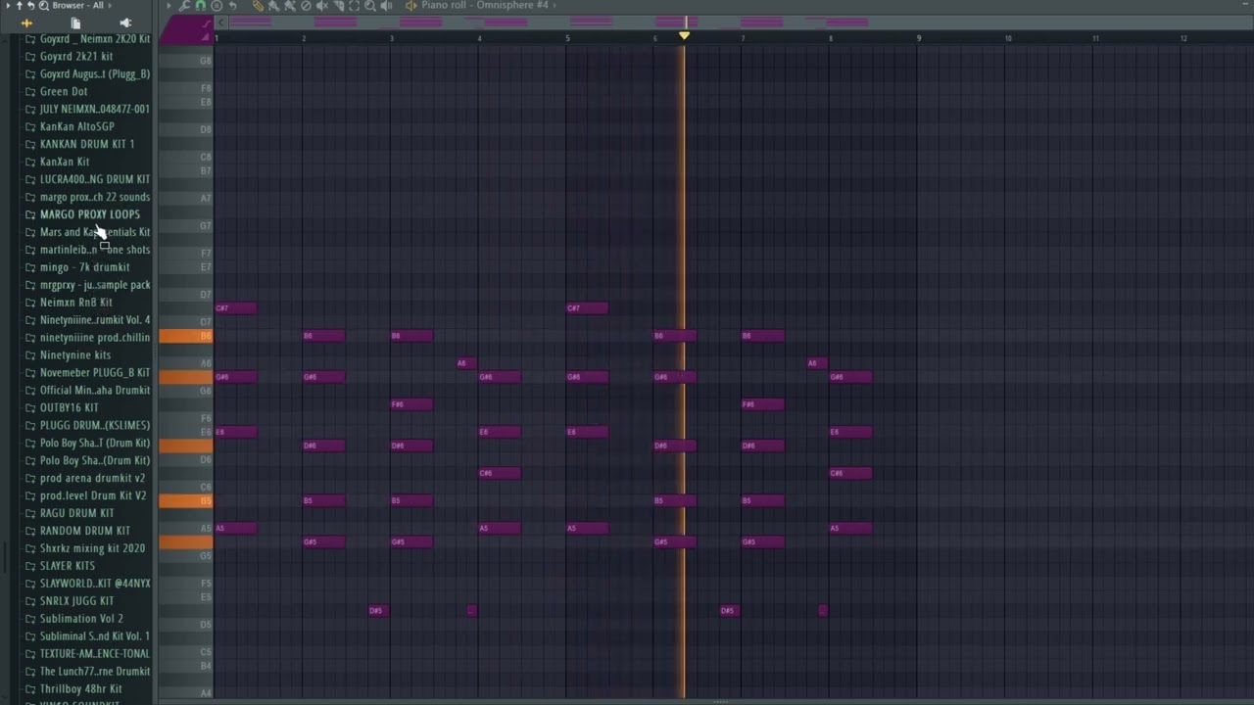Open prod.level Drum Kit V2 folder
1254x705 pixels.
tap(87, 495)
